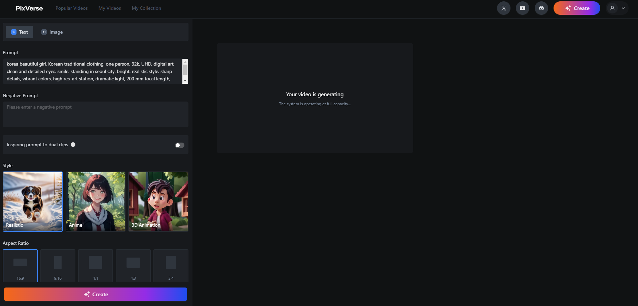Viewport: 638px width, 306px height.
Task: Open My Collection
Action: 146,8
